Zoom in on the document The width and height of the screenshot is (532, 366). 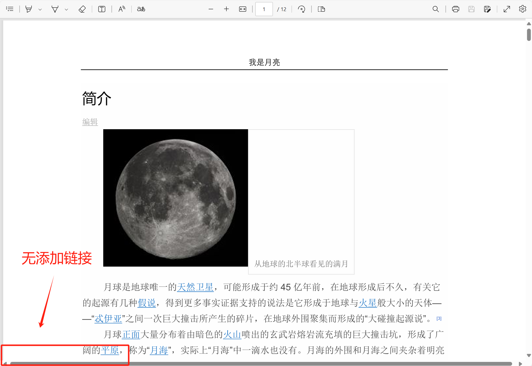[x=226, y=9]
